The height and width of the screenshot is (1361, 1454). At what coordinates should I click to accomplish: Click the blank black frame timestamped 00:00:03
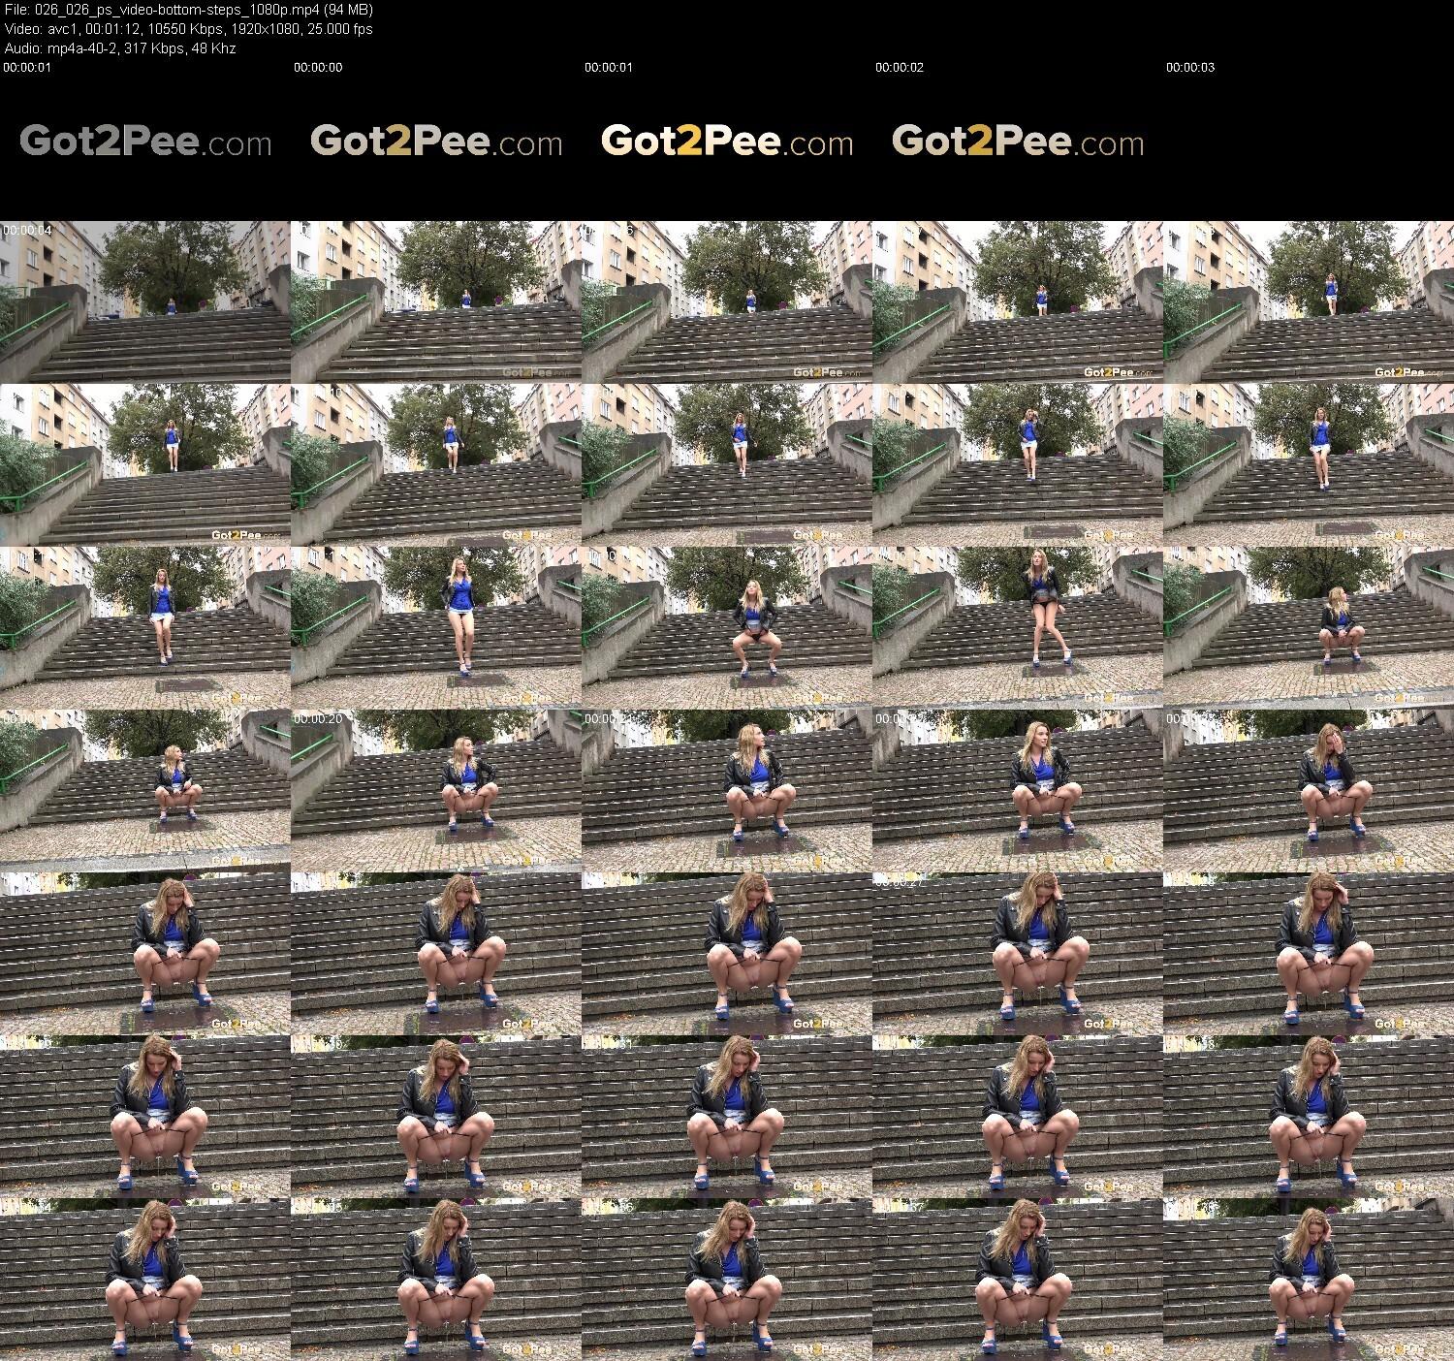click(1309, 141)
